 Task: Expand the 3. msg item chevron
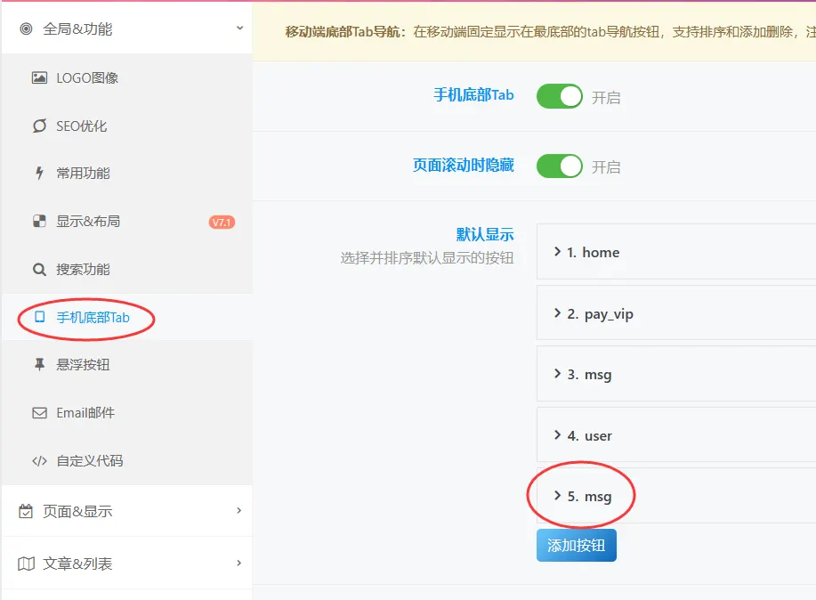pos(557,373)
